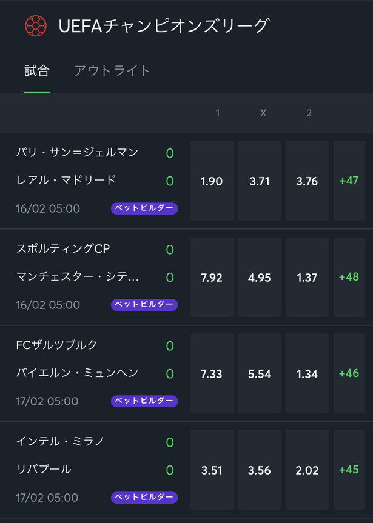Expand +45 more markets for the Inter match

click(x=349, y=470)
